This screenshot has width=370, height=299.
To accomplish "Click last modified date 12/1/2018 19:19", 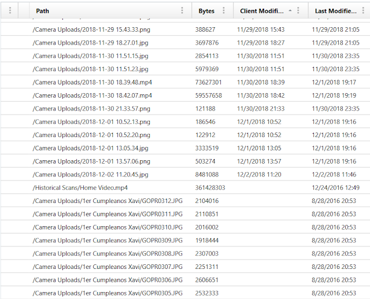I will coord(334,95).
